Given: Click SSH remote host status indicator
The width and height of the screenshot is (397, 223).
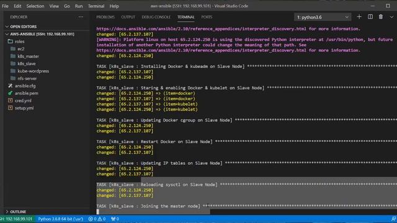Looking at the screenshot, I should tap(17, 219).
